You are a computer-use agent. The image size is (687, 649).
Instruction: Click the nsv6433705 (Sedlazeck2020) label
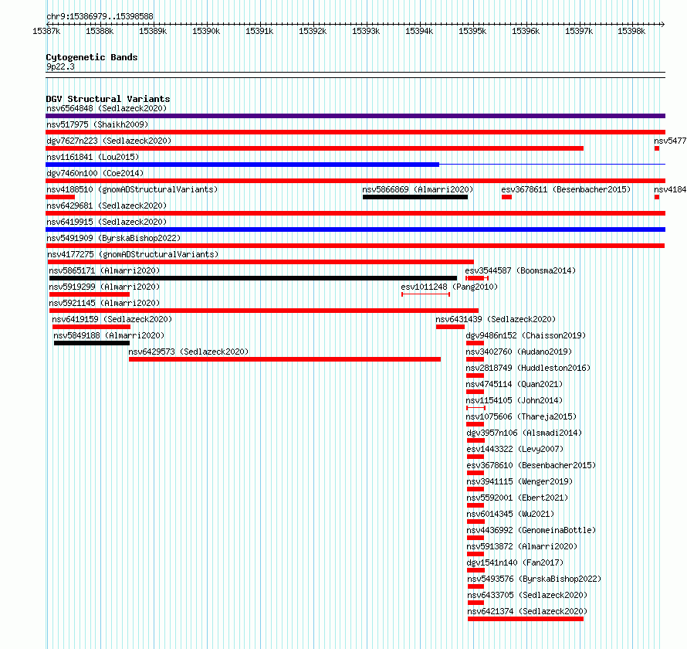click(527, 595)
